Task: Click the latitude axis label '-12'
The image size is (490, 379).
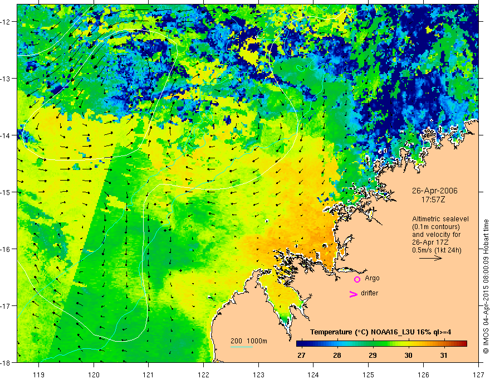Action: click(x=7, y=22)
